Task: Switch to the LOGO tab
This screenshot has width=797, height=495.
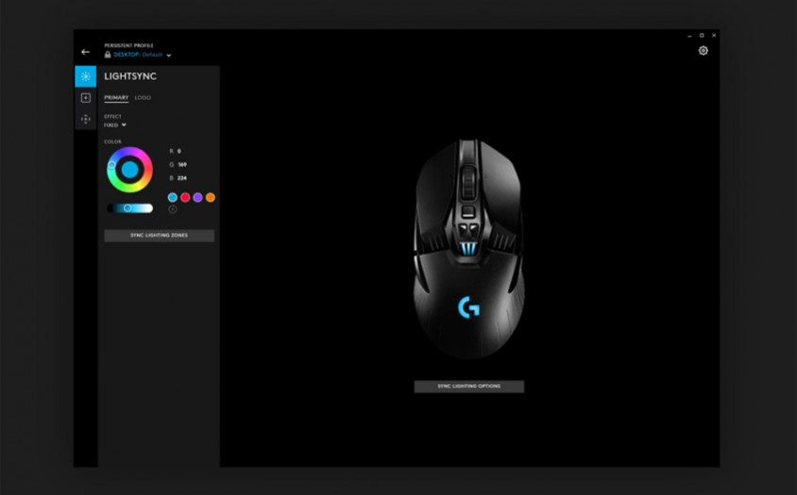Action: tap(143, 97)
